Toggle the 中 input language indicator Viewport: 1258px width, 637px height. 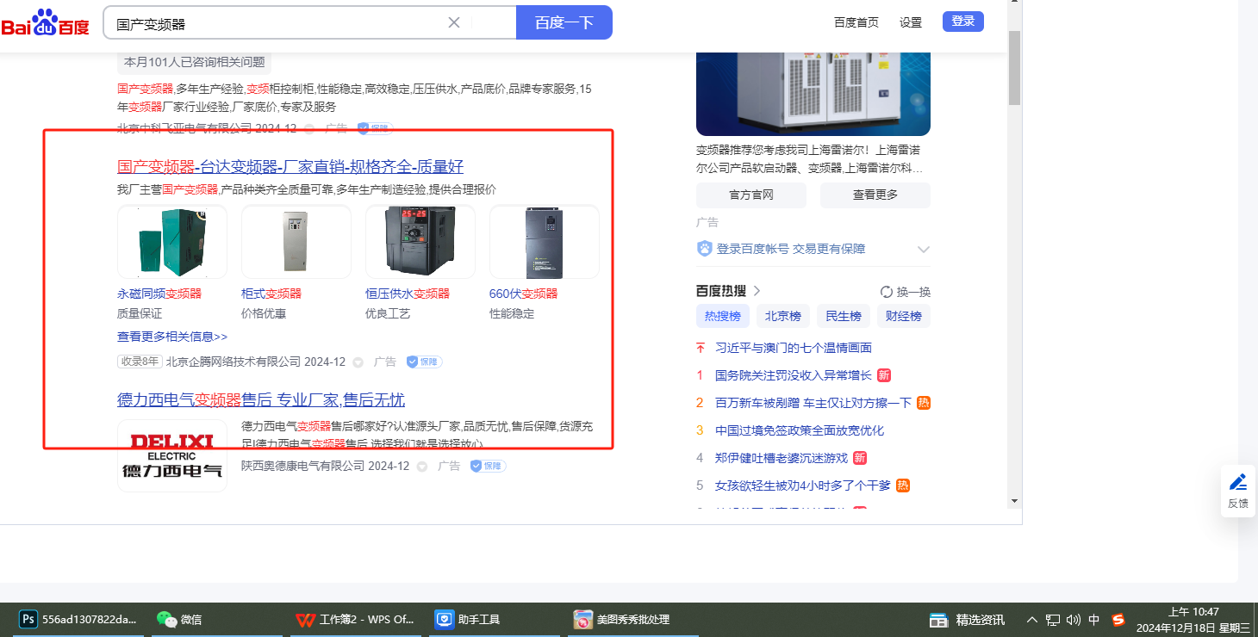(x=1094, y=620)
